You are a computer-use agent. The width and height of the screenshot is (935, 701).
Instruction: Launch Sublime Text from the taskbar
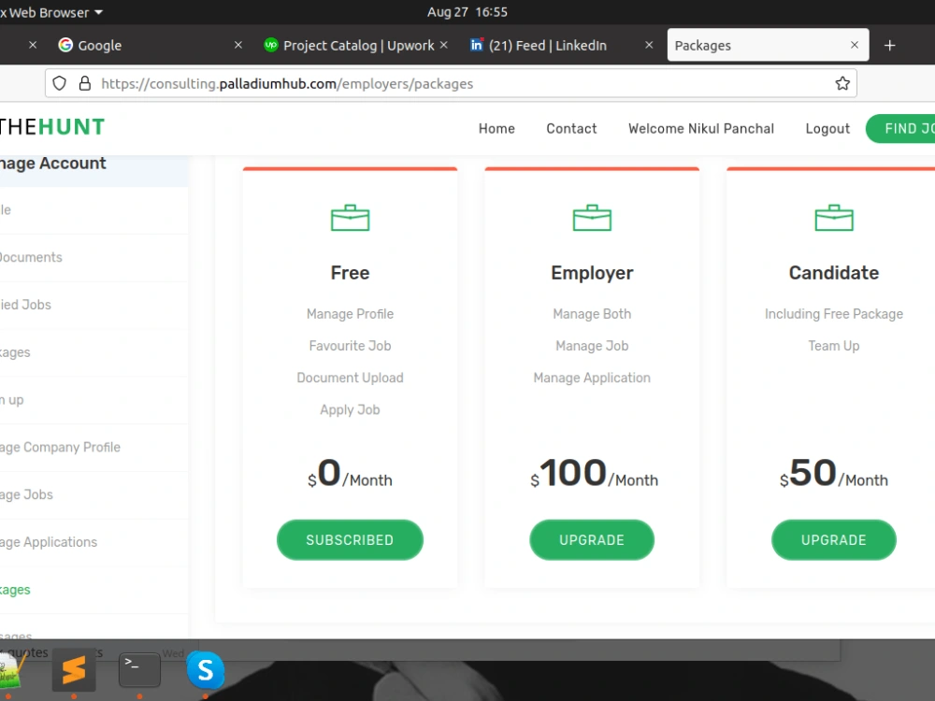[74, 670]
